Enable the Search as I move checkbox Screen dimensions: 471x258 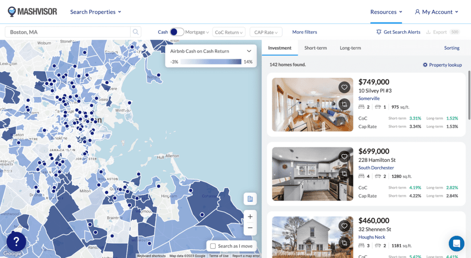point(213,246)
